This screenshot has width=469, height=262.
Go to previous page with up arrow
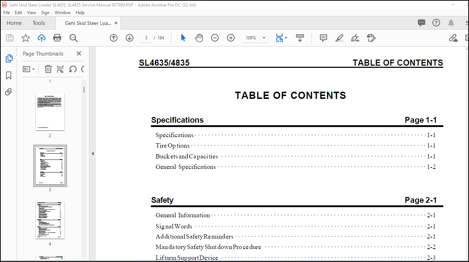point(114,38)
